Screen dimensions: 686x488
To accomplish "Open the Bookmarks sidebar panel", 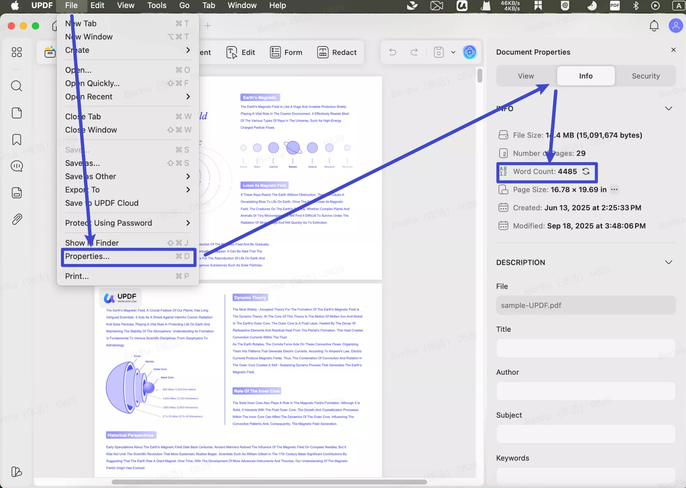I will [x=17, y=139].
